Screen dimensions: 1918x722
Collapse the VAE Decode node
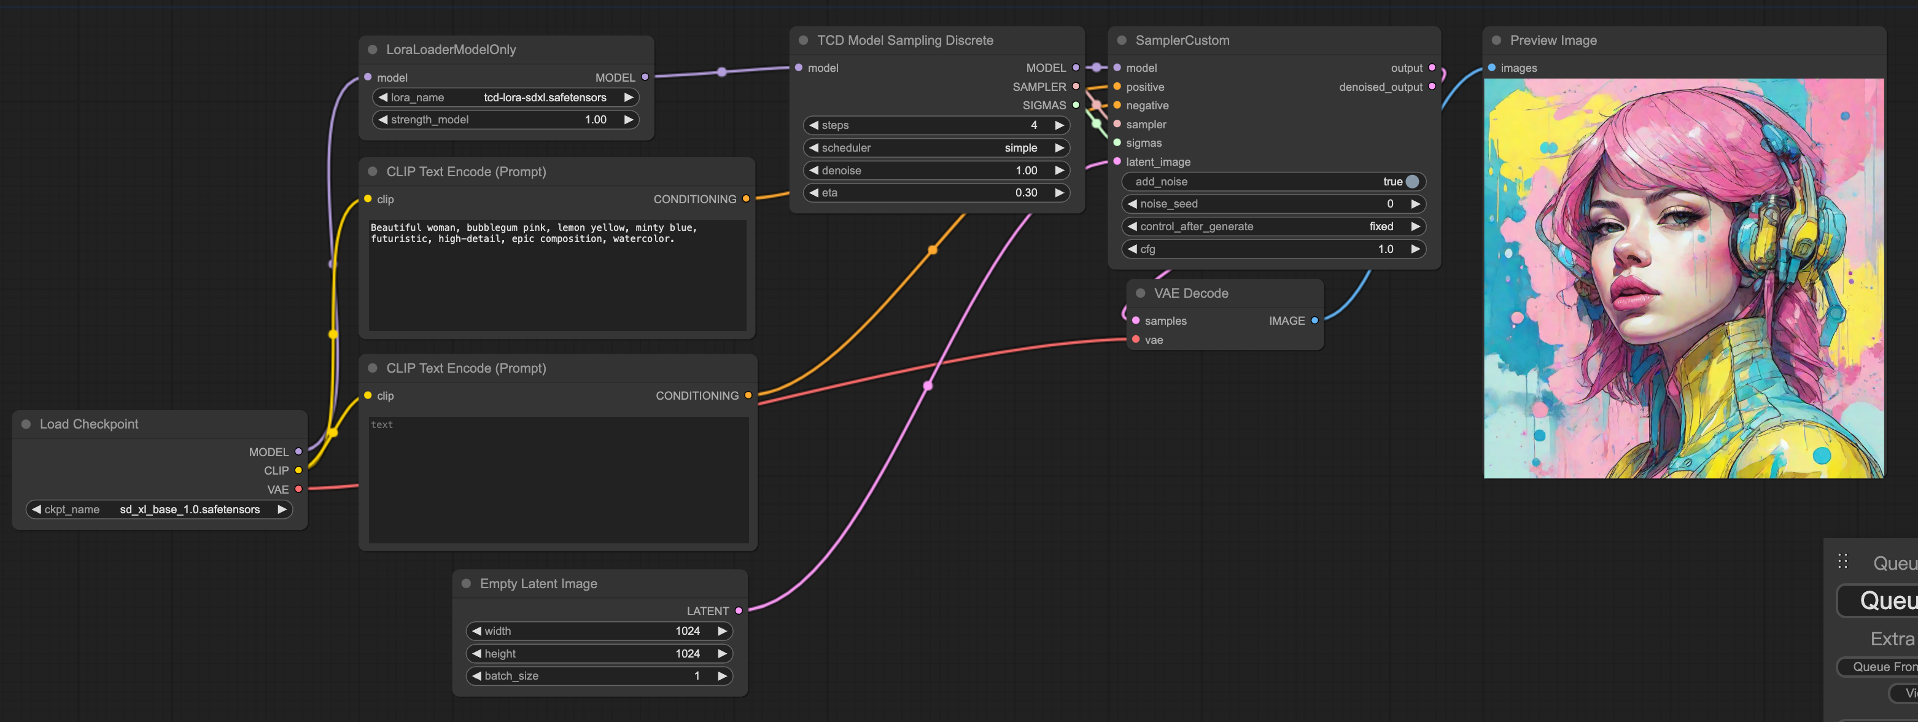(x=1140, y=293)
